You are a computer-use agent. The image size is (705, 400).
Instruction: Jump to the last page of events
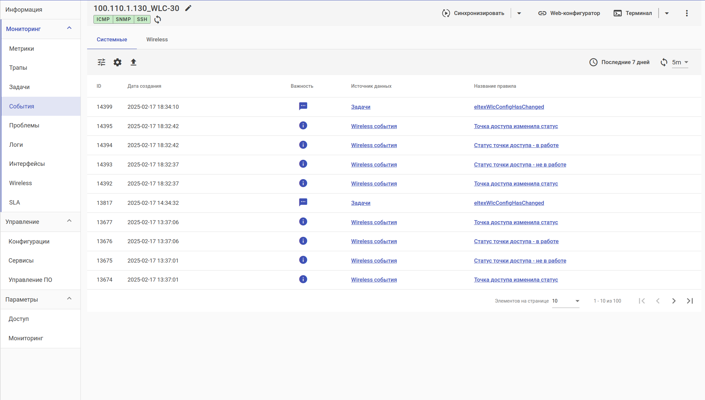[690, 301]
